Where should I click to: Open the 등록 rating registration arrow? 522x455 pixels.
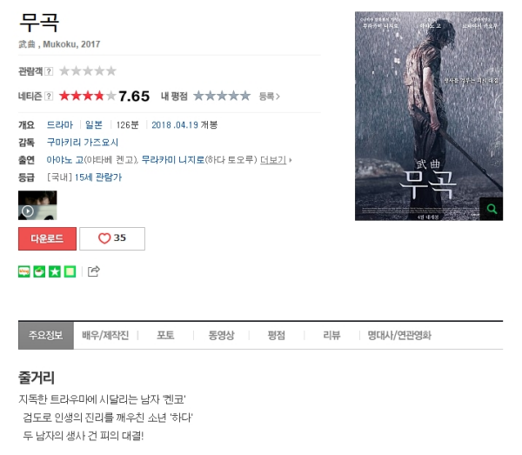[x=270, y=97]
